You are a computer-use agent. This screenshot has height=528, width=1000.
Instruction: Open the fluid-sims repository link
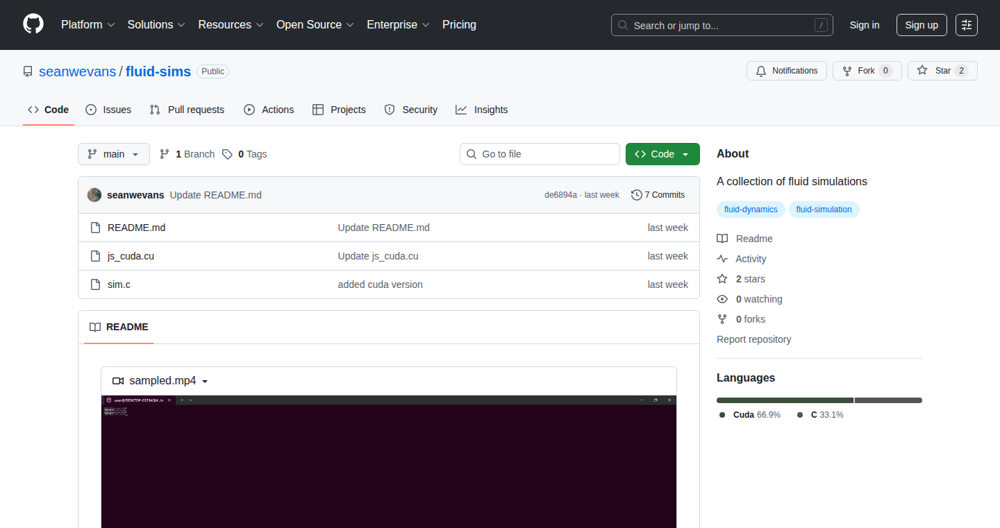[158, 71]
